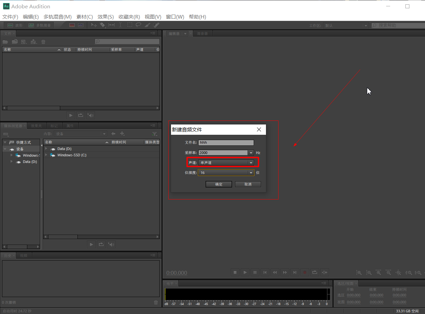The image size is (425, 314).
Task: Click 搜索帮助 search field
Action: pyautogui.click(x=398, y=26)
